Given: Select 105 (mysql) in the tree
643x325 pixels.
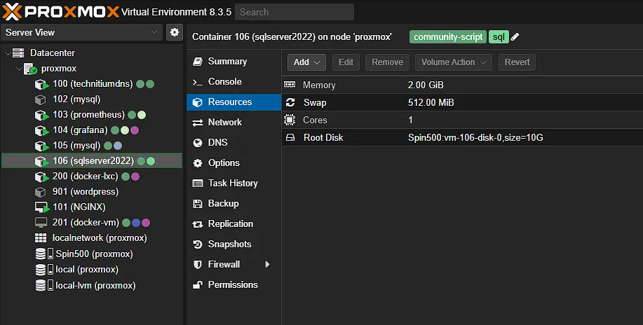Looking at the screenshot, I should click(92, 146).
